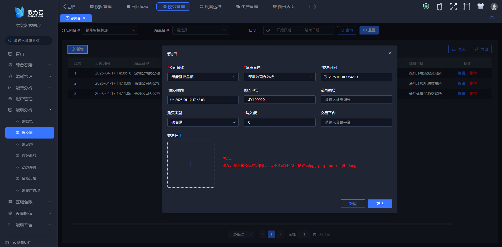The height and width of the screenshot is (247, 502).
Task: Expand the 能碳平台 sidebar menu
Action: click(30, 225)
